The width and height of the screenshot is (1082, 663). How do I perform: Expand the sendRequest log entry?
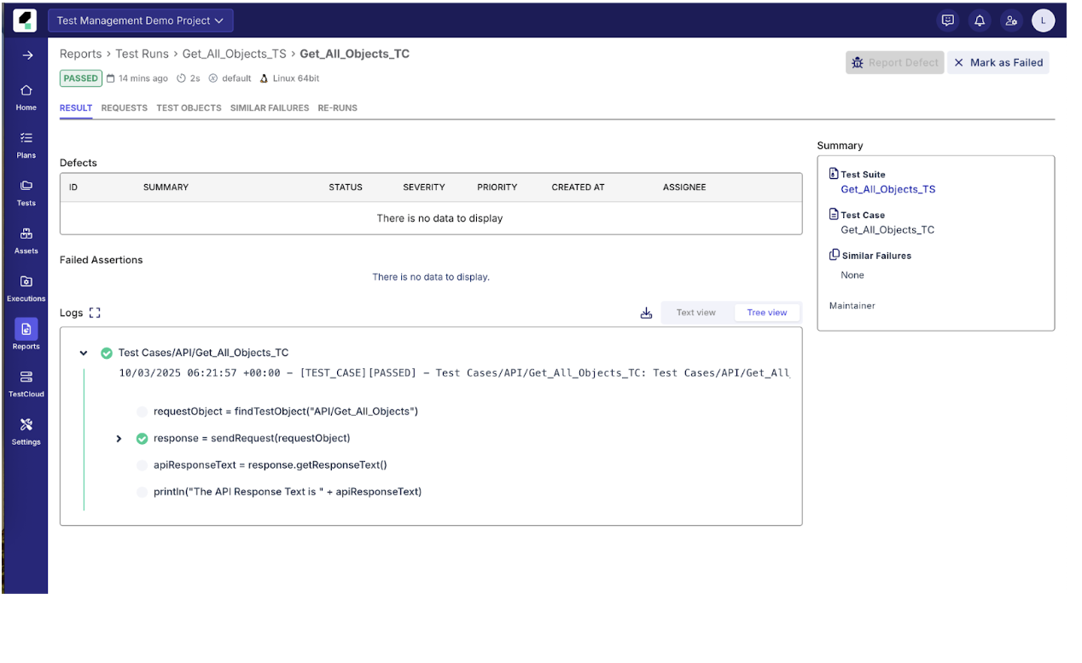(x=119, y=438)
